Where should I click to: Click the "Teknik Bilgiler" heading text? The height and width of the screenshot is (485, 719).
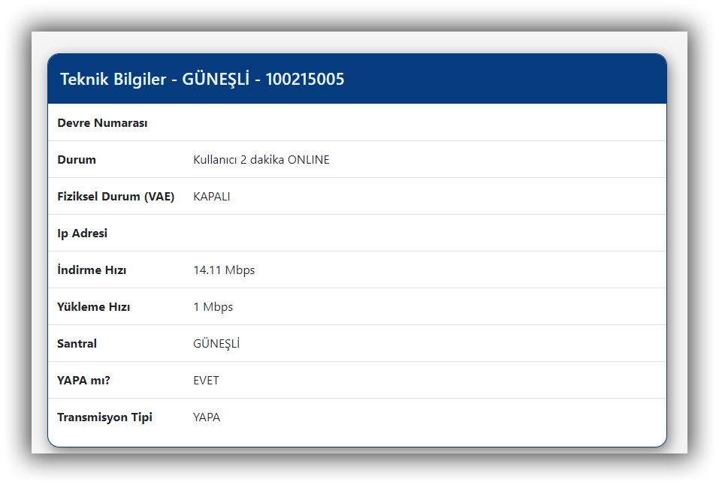pos(113,79)
